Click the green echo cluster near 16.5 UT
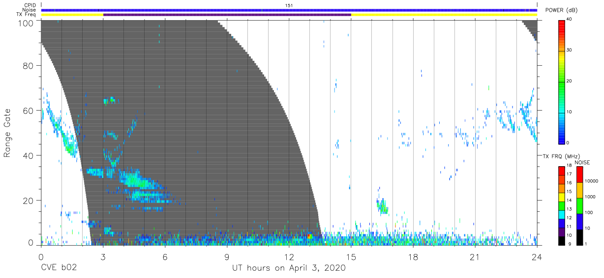 pos(383,206)
